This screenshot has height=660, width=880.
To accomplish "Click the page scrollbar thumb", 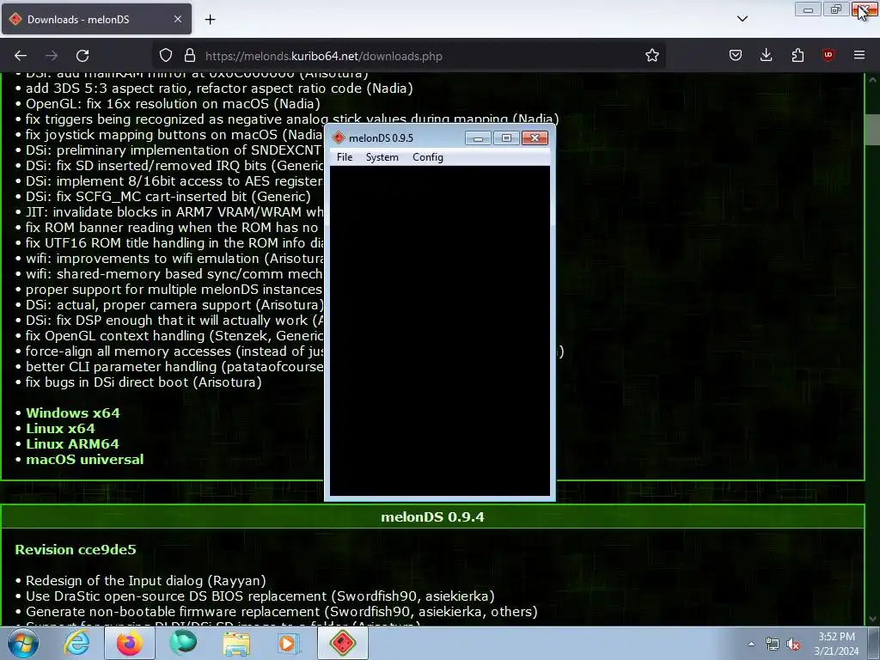I will [x=873, y=130].
